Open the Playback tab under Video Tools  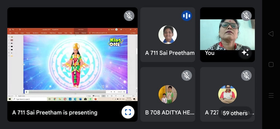click(x=84, y=33)
